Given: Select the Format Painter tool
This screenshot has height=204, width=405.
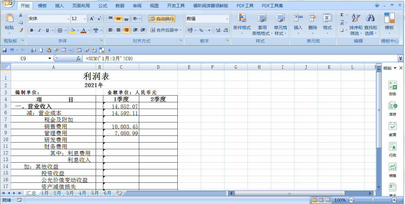Looking at the screenshot, I should coord(21,30).
